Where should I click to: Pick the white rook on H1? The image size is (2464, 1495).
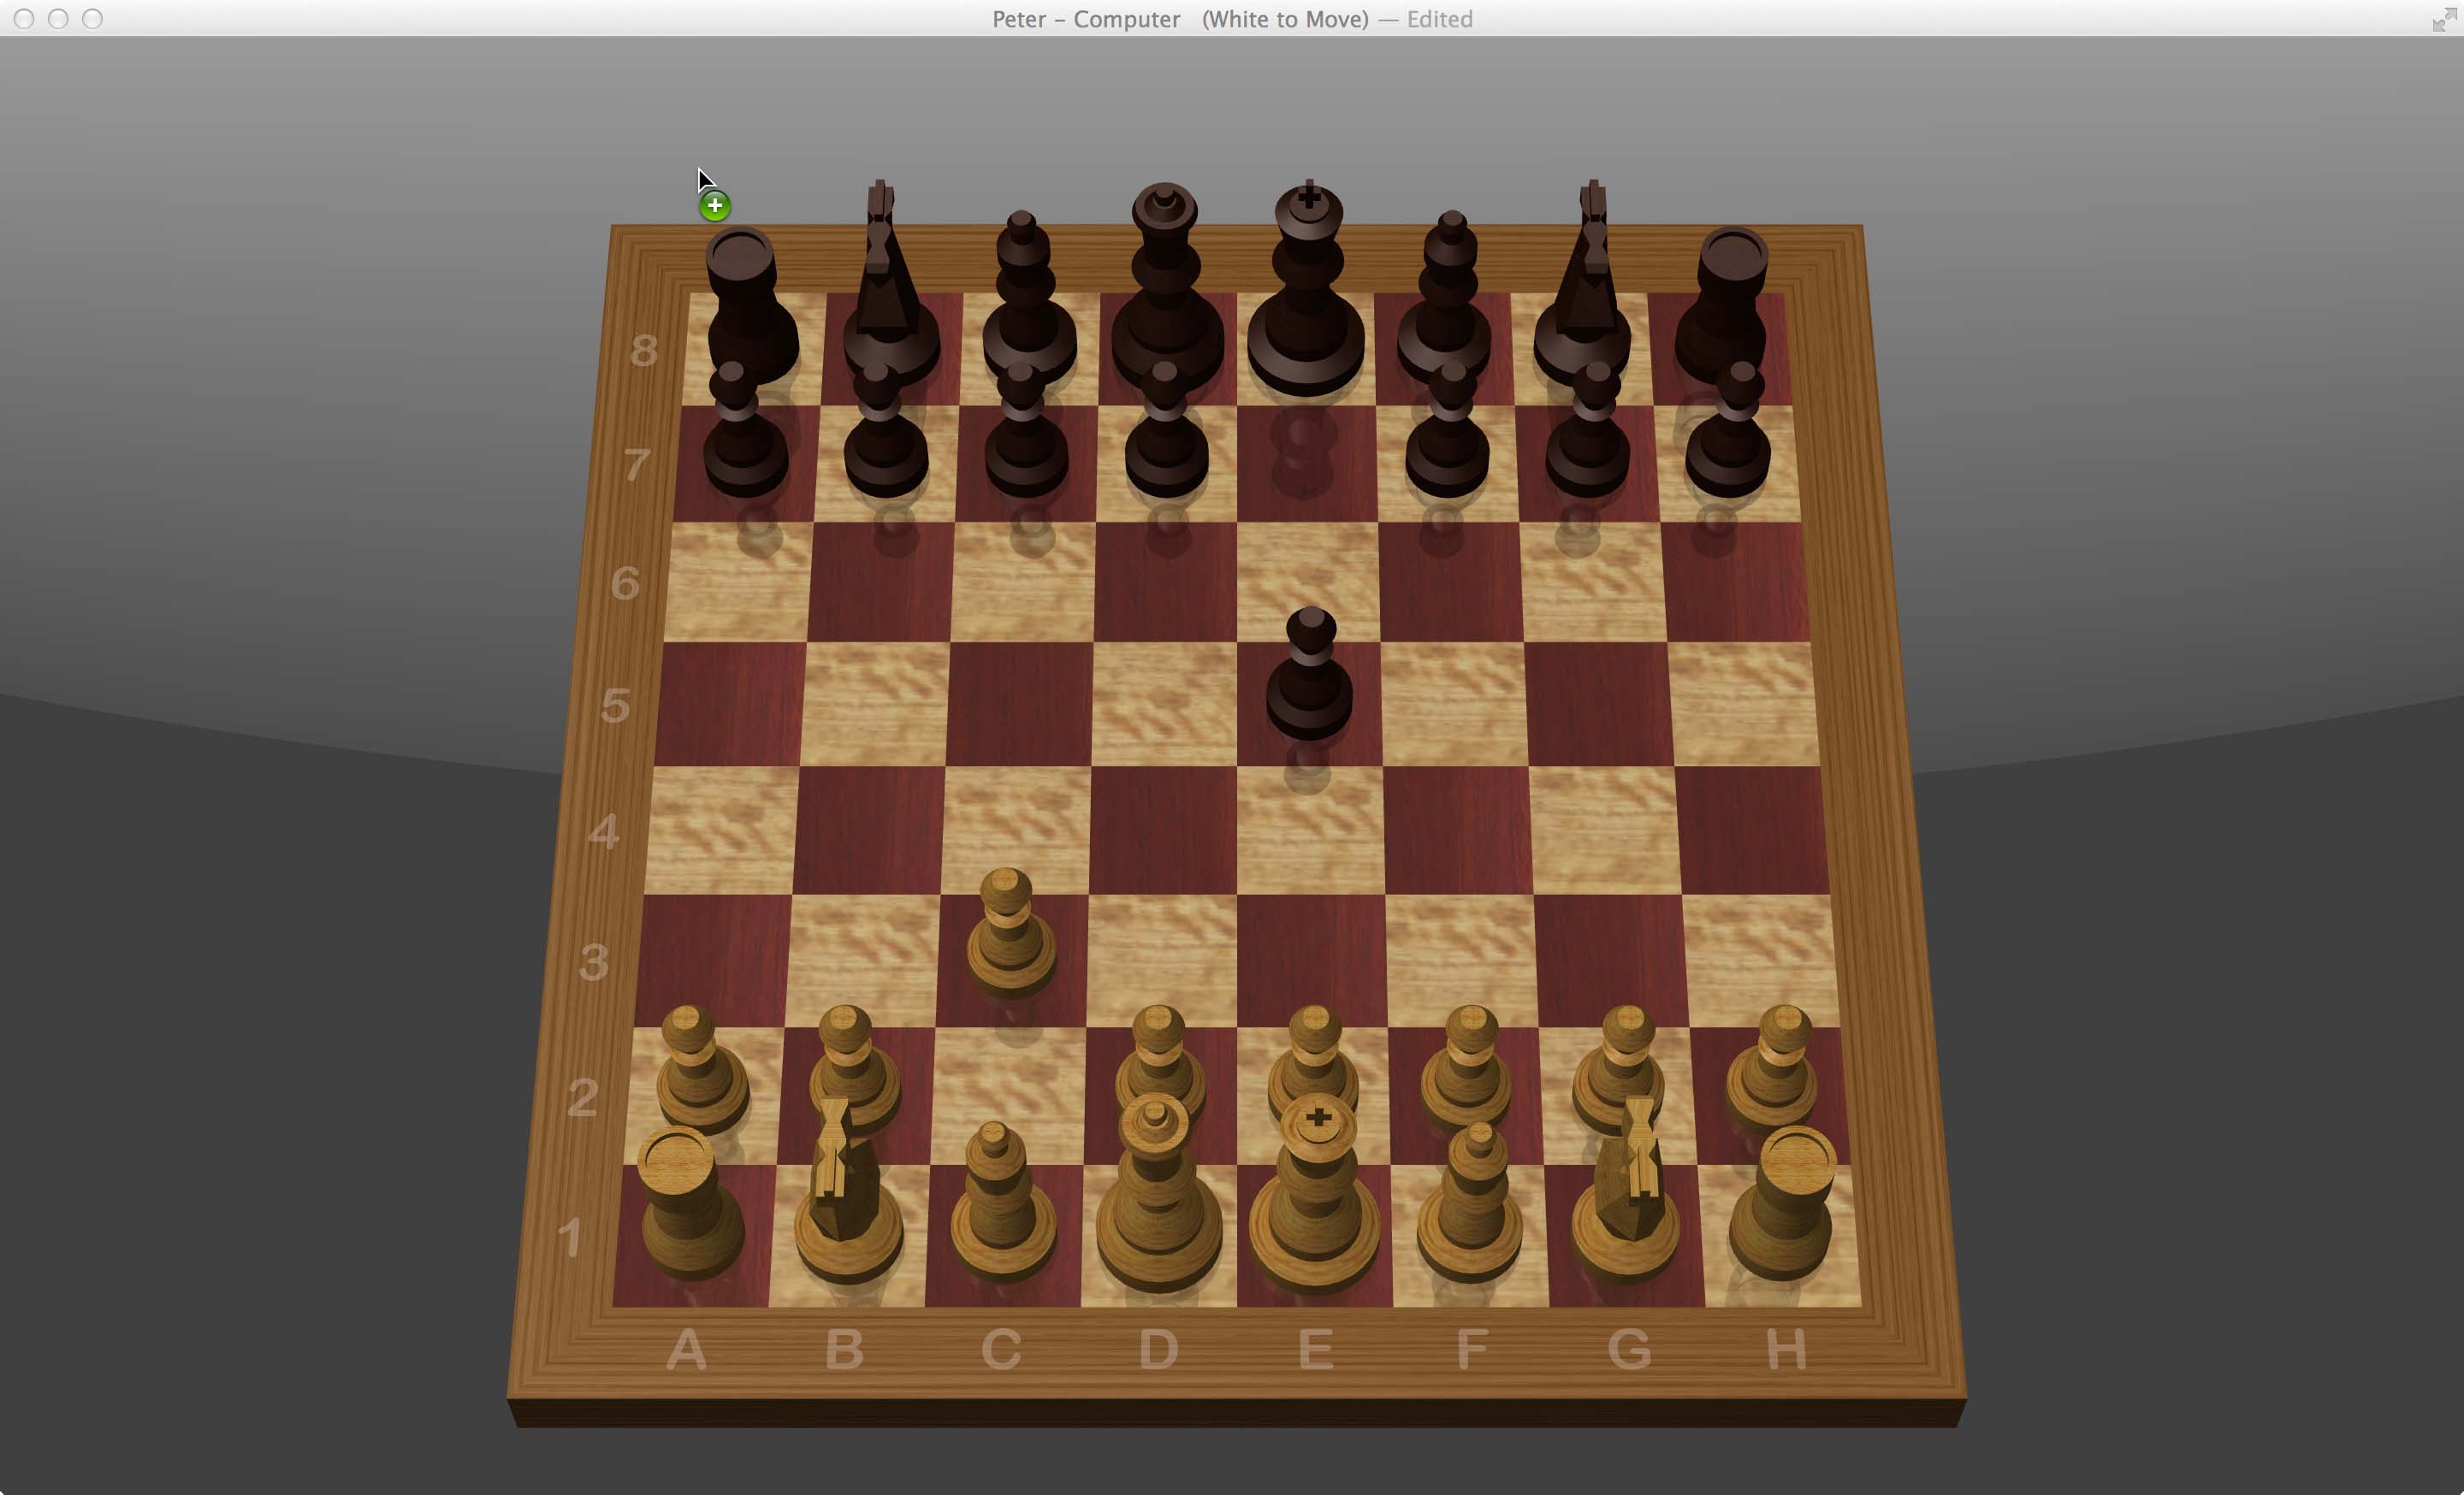coord(1783,1202)
